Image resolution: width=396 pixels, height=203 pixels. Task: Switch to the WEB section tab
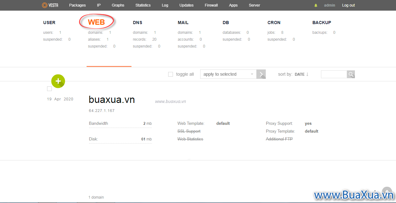96,22
